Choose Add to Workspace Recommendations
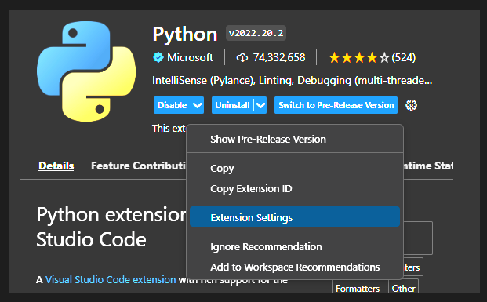Screen dimensions: 487x302 coord(295,267)
